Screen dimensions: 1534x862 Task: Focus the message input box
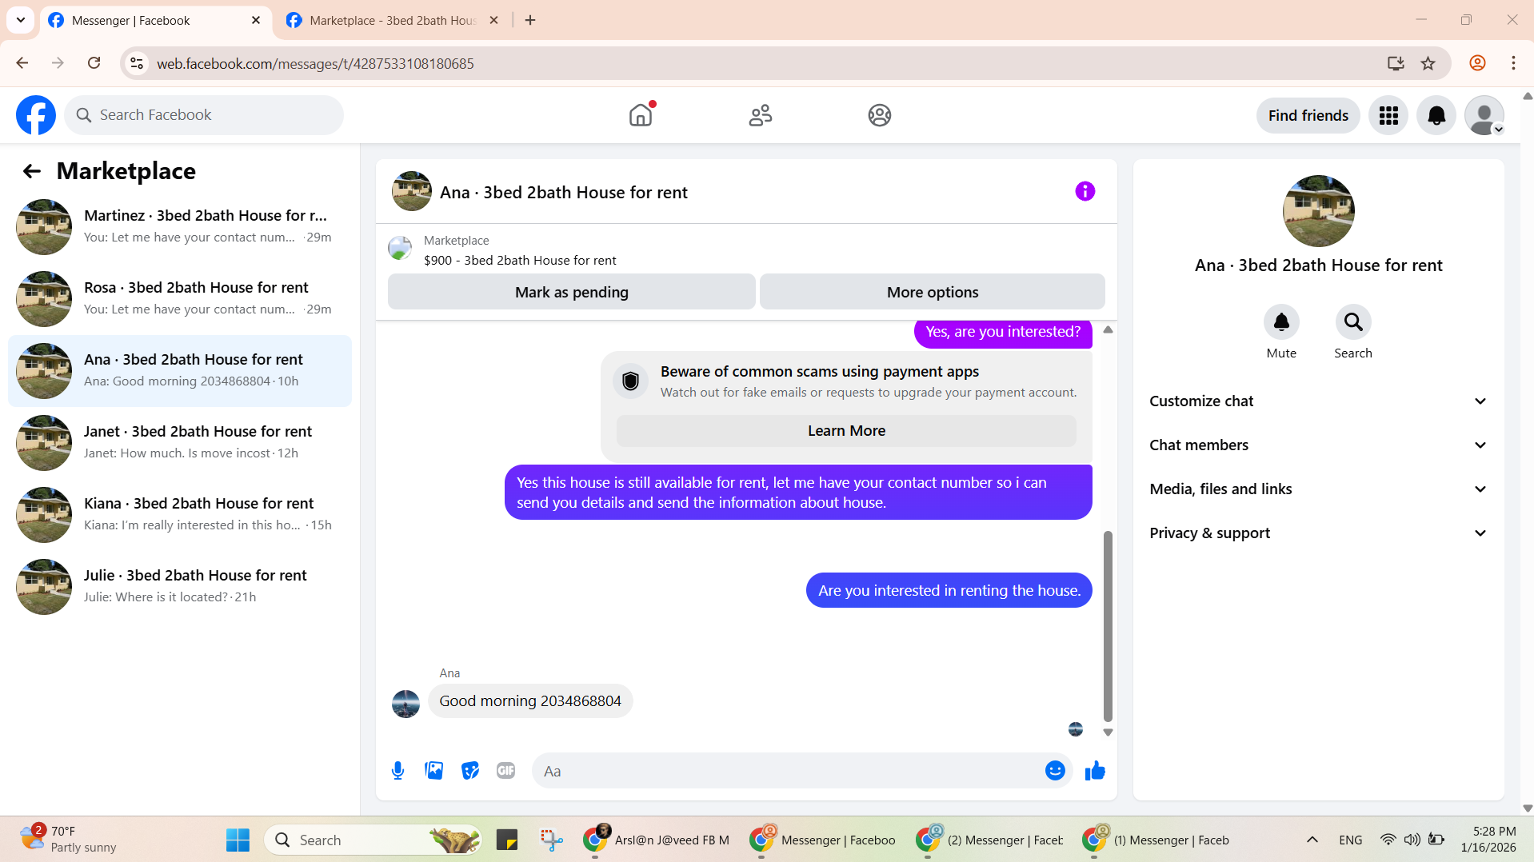[788, 771]
